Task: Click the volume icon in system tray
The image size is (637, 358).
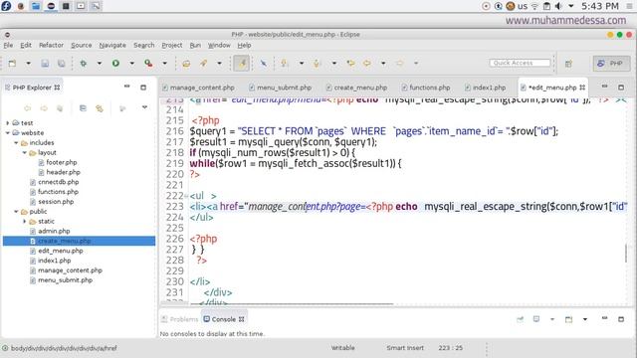Action: 559,6
